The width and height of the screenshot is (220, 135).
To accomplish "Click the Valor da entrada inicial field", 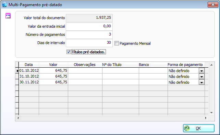I will point(89,26).
